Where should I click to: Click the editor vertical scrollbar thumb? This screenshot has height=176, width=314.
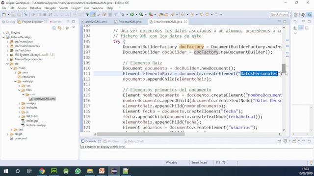pyautogui.click(x=284, y=68)
